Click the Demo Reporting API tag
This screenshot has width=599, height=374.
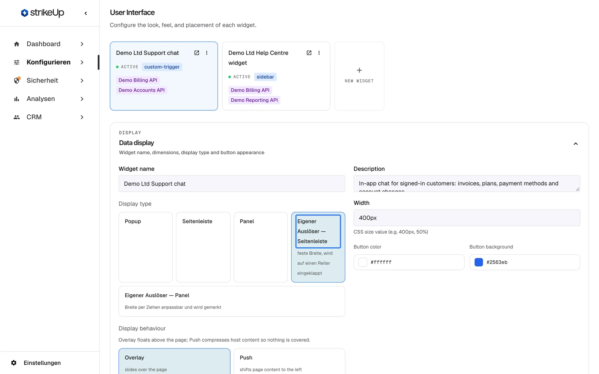click(254, 100)
